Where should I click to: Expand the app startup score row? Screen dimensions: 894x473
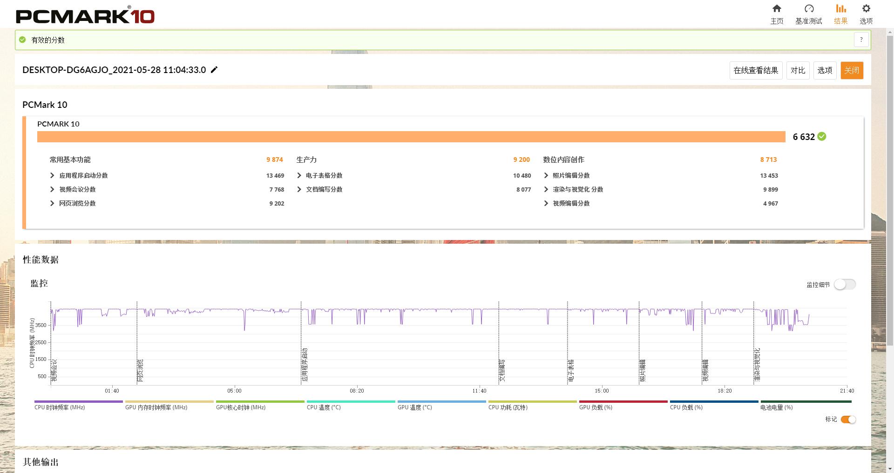pos(52,175)
